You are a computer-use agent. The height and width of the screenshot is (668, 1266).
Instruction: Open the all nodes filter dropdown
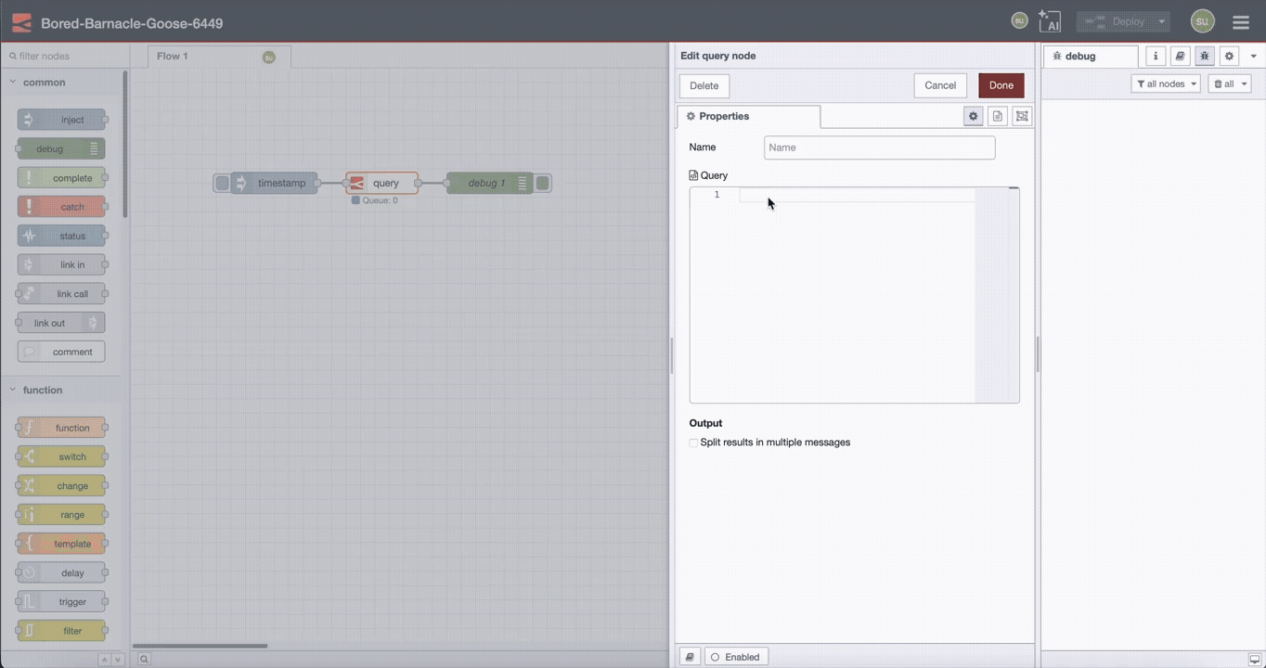[x=1165, y=83]
